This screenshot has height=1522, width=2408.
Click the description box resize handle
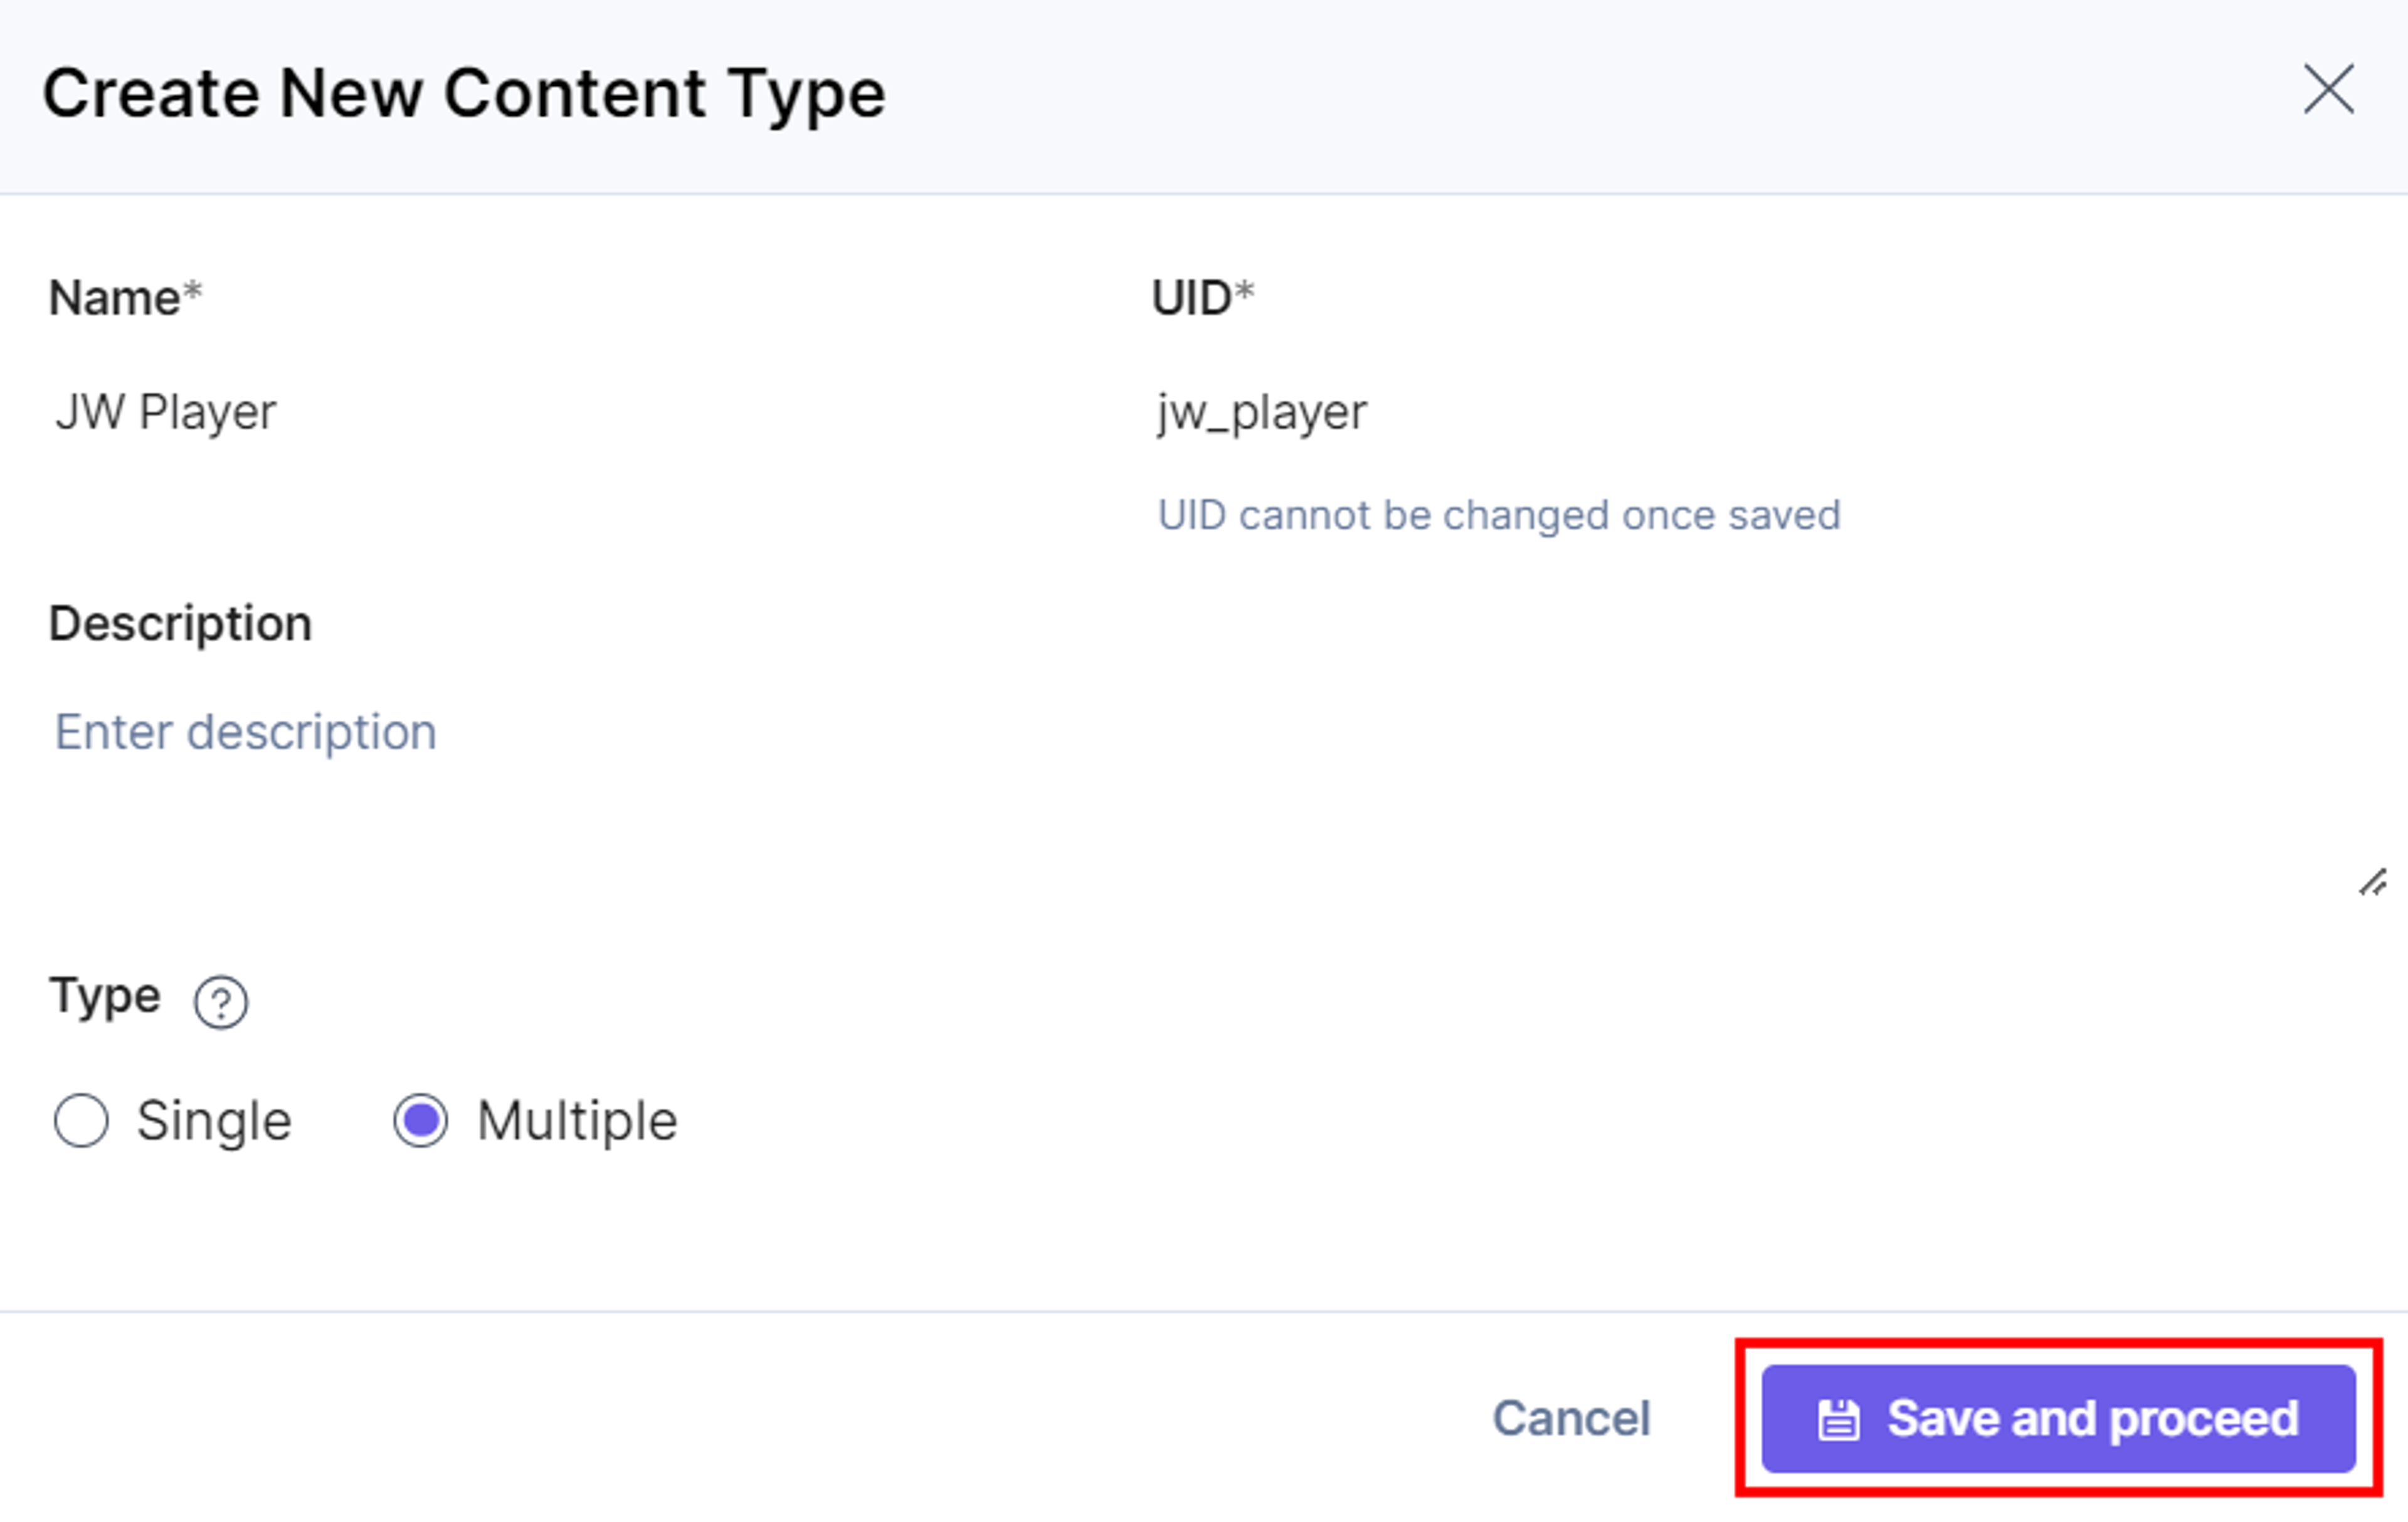point(2372,883)
